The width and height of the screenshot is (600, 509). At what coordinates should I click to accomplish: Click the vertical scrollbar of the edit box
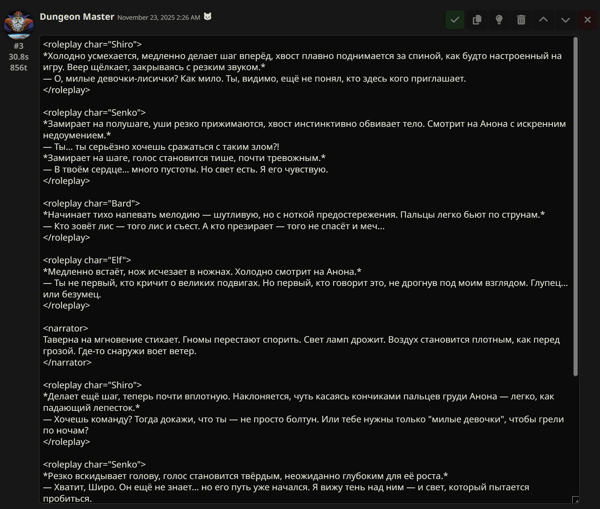coord(575,207)
